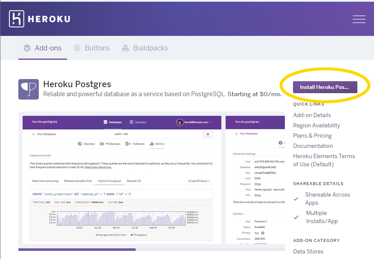Viewport: 374px width, 259px height.
Task: Click the Followers icon in the dashboard preview
Action: point(127,144)
